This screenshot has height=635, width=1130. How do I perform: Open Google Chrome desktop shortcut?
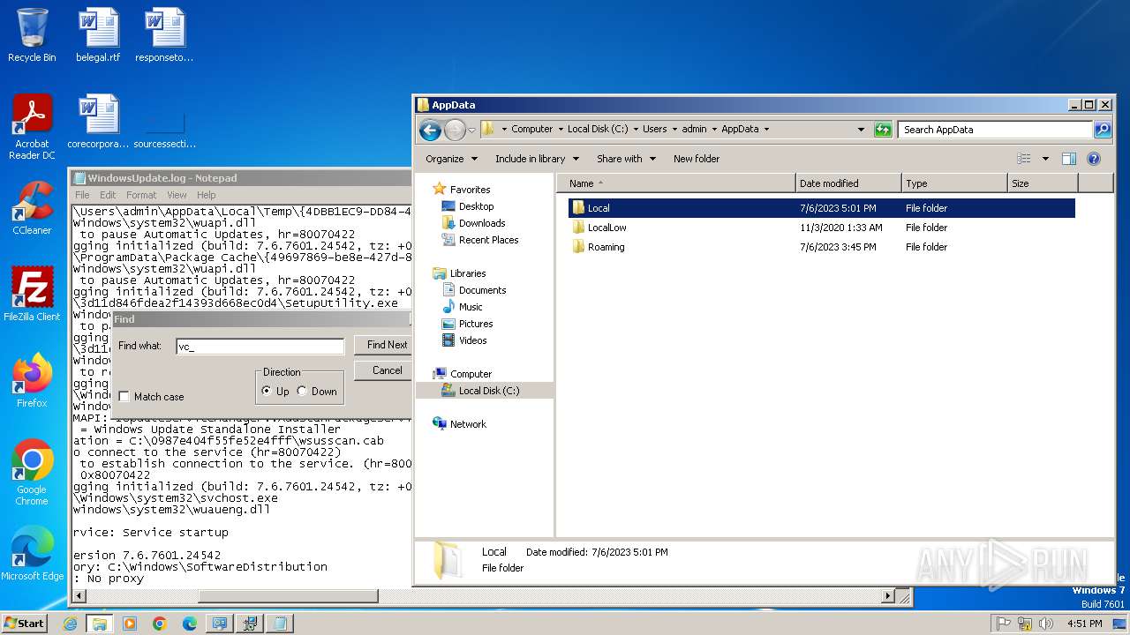32,473
